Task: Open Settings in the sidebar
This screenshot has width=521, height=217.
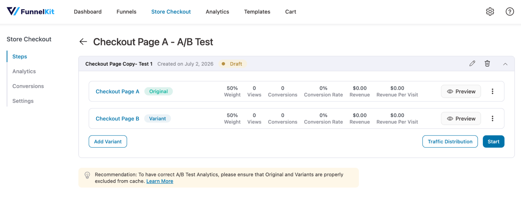Action: click(23, 101)
